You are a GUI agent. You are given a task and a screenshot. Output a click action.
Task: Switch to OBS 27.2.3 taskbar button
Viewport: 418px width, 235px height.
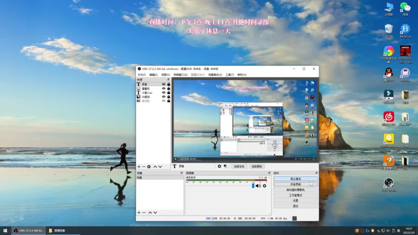click(28, 230)
